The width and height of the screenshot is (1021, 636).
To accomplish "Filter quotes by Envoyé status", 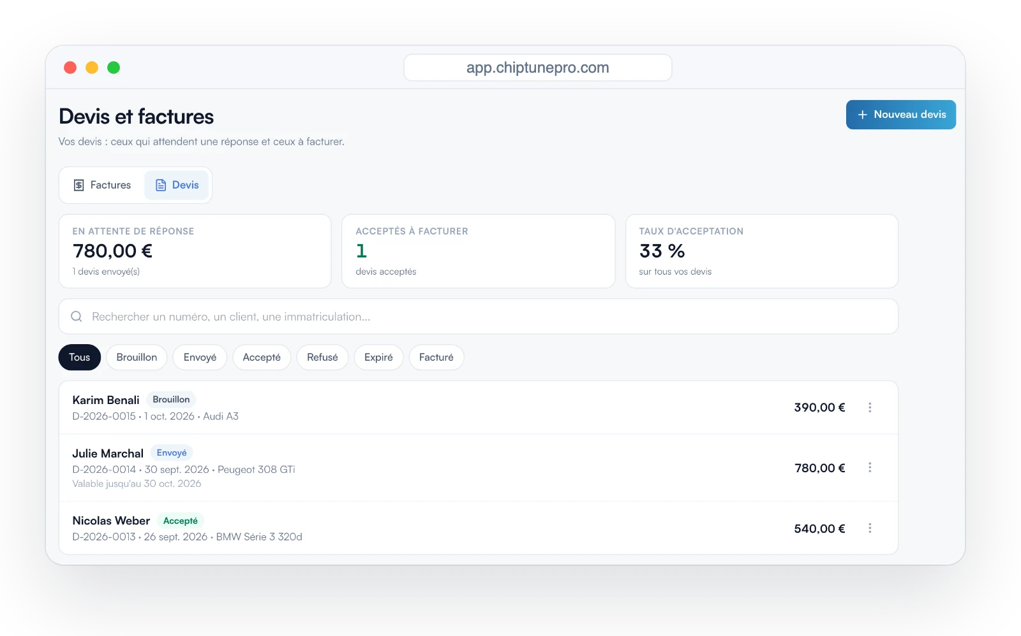I will (200, 358).
